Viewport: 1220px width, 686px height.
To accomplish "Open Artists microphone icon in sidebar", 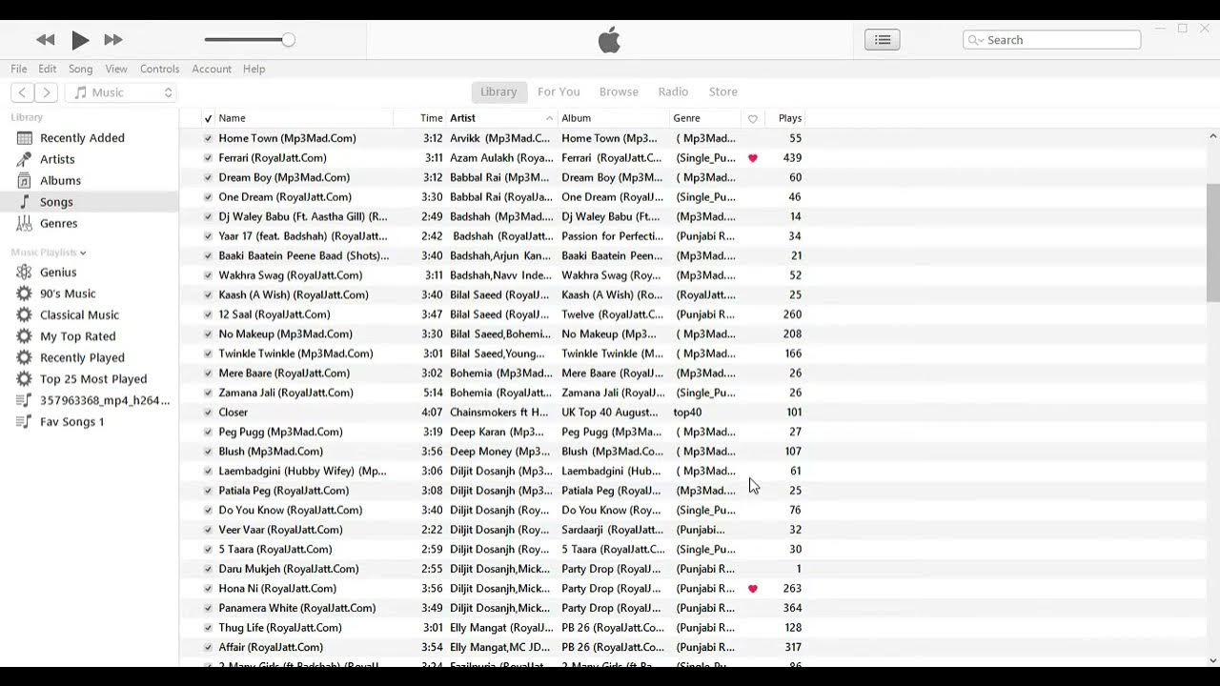I will click(x=25, y=159).
